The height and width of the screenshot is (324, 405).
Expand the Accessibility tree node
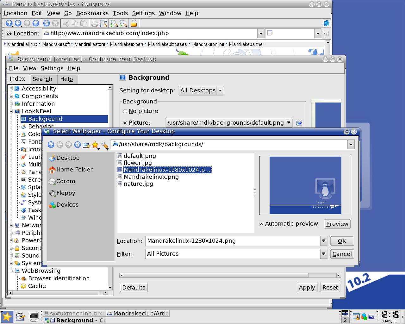point(12,89)
